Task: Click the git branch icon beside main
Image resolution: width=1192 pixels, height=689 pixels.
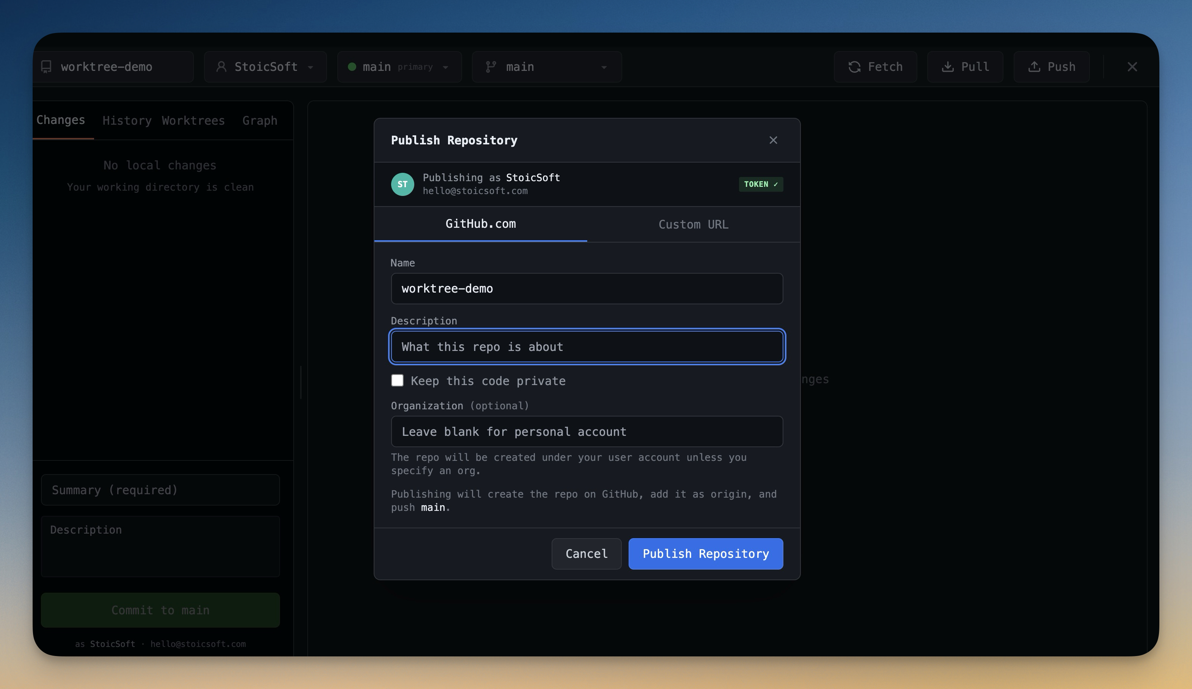Action: [491, 67]
